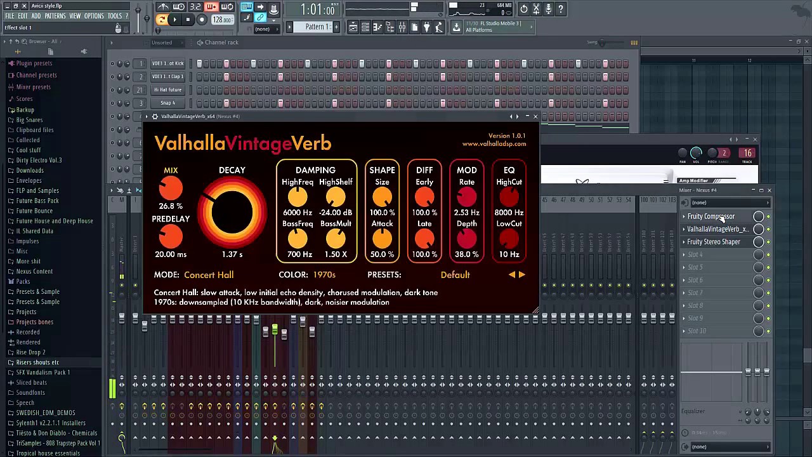Click the HighFreq damping knob
This screenshot has height=457, width=812.
pyautogui.click(x=298, y=197)
